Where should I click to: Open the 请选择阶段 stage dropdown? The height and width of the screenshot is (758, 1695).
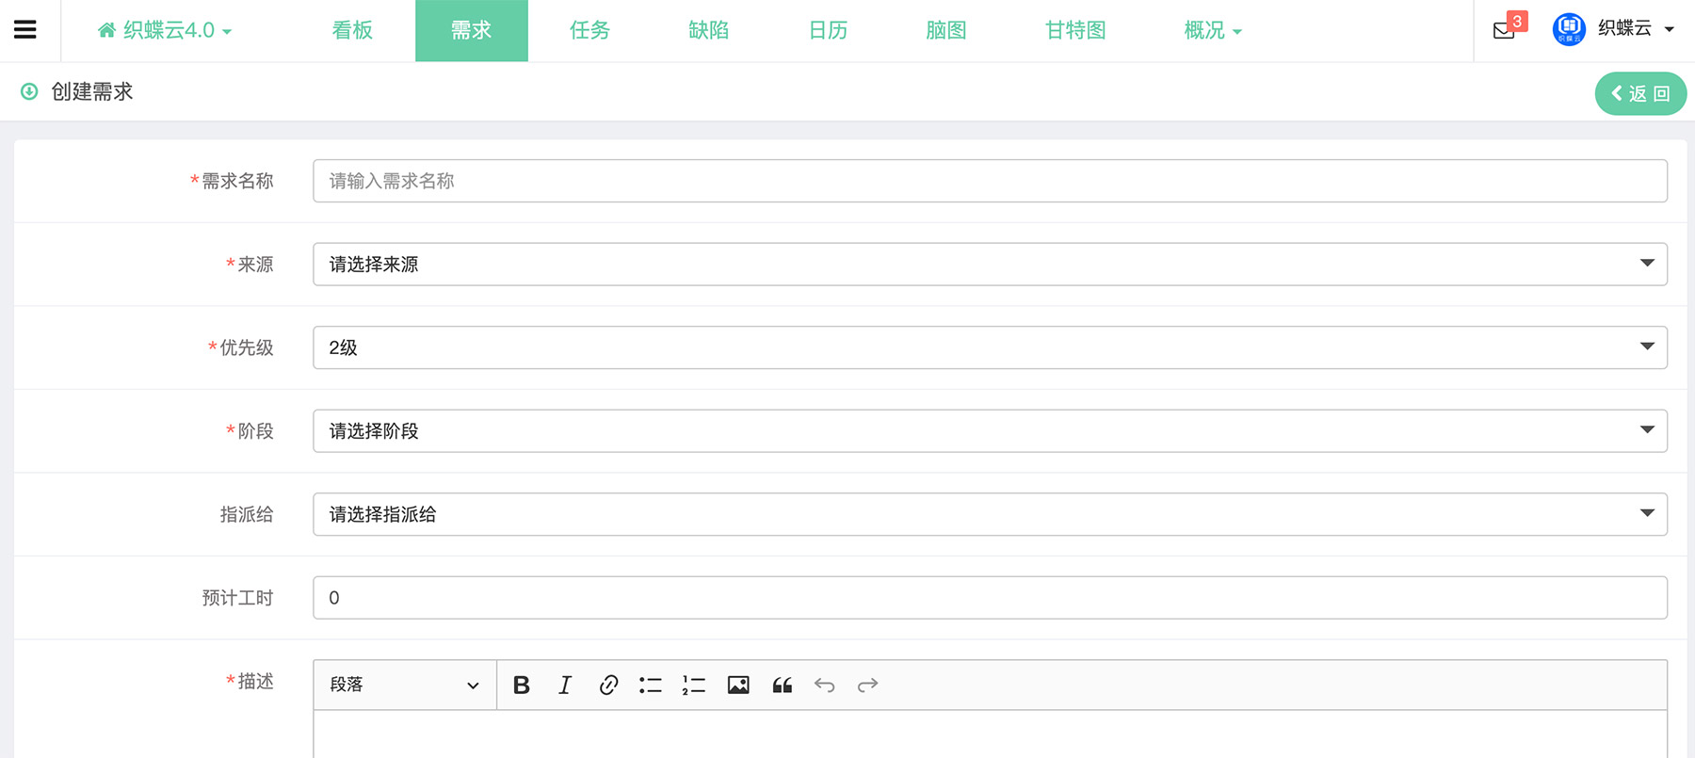click(990, 430)
